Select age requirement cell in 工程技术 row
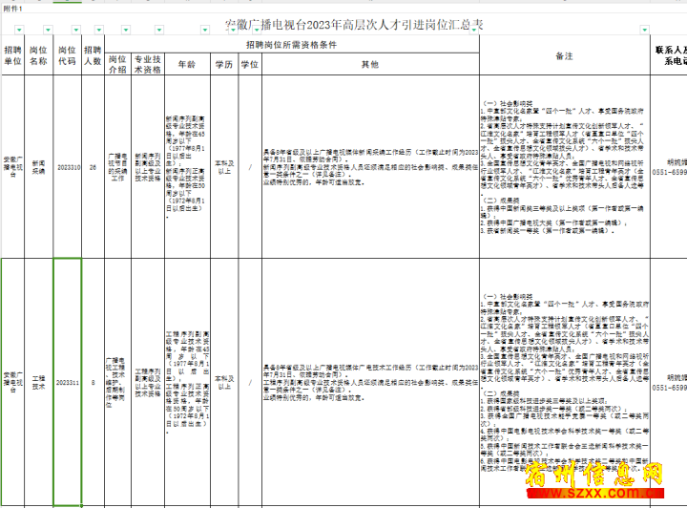 (187, 382)
